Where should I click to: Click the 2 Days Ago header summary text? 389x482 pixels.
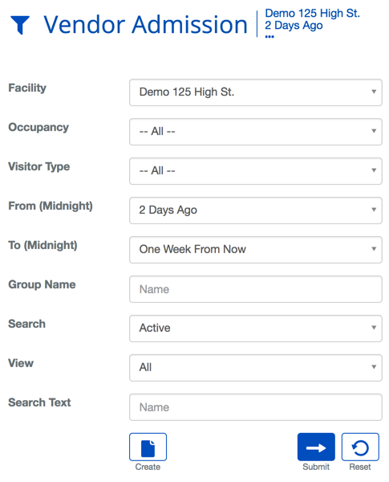[x=294, y=26]
